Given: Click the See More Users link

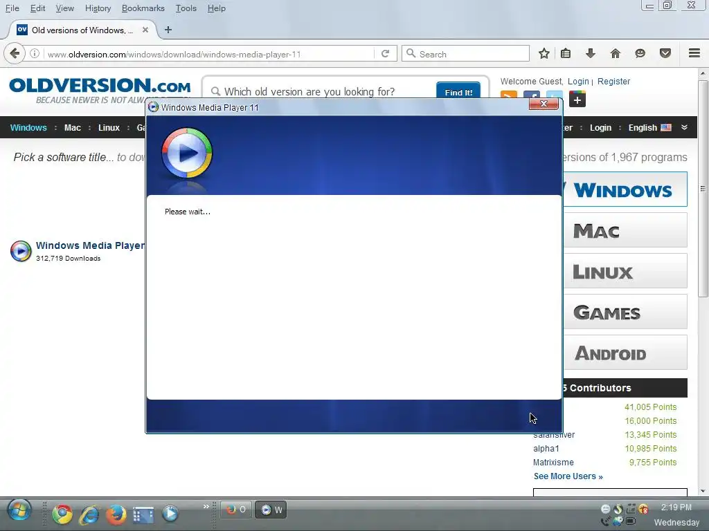Looking at the screenshot, I should [568, 476].
